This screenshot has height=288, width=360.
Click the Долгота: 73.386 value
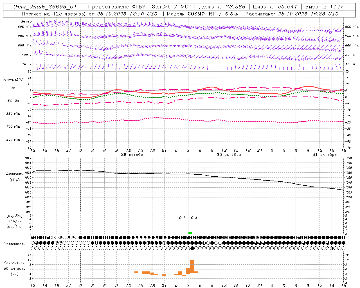(x=222, y=7)
